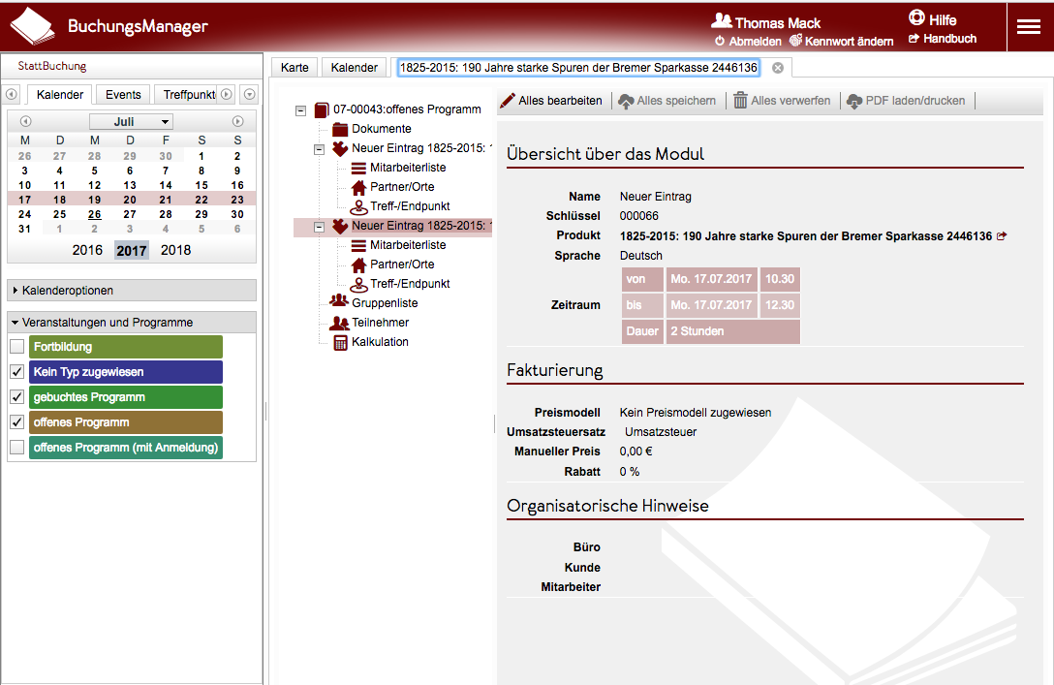Click the blue Kein Typ zugewiesen swatch
The image size is (1054, 685).
click(126, 372)
